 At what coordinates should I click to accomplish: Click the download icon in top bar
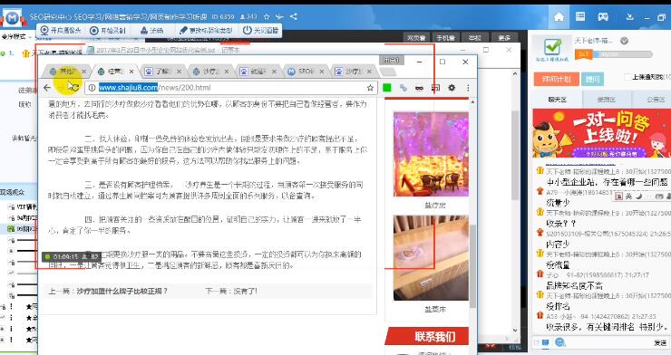629,17
